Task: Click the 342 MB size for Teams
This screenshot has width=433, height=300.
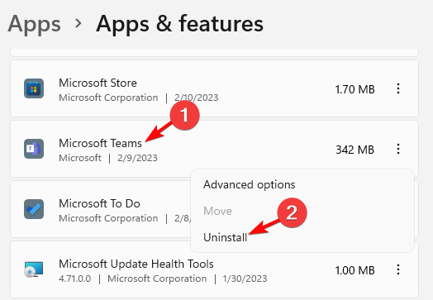Action: [354, 150]
